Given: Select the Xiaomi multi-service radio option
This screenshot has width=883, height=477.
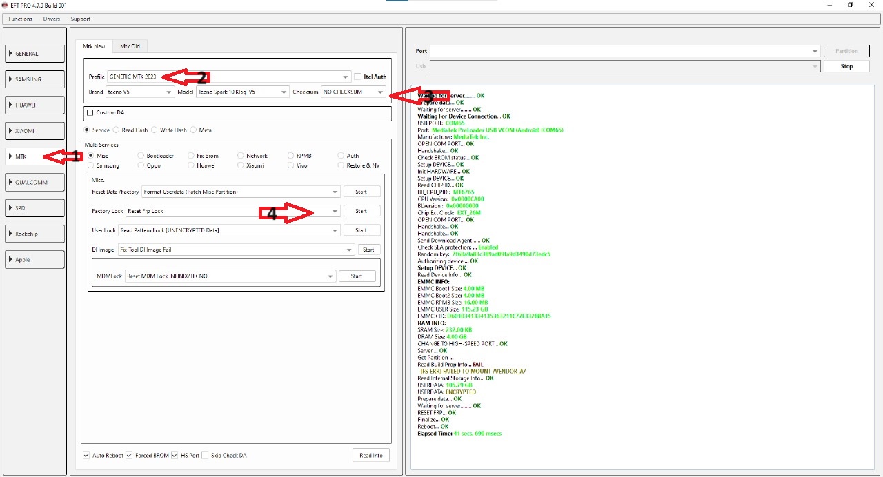Looking at the screenshot, I should pos(241,165).
